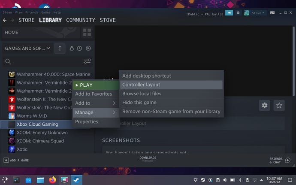Click the Steam tray icon in system tray
This screenshot has height=185, width=296.
click(x=203, y=180)
